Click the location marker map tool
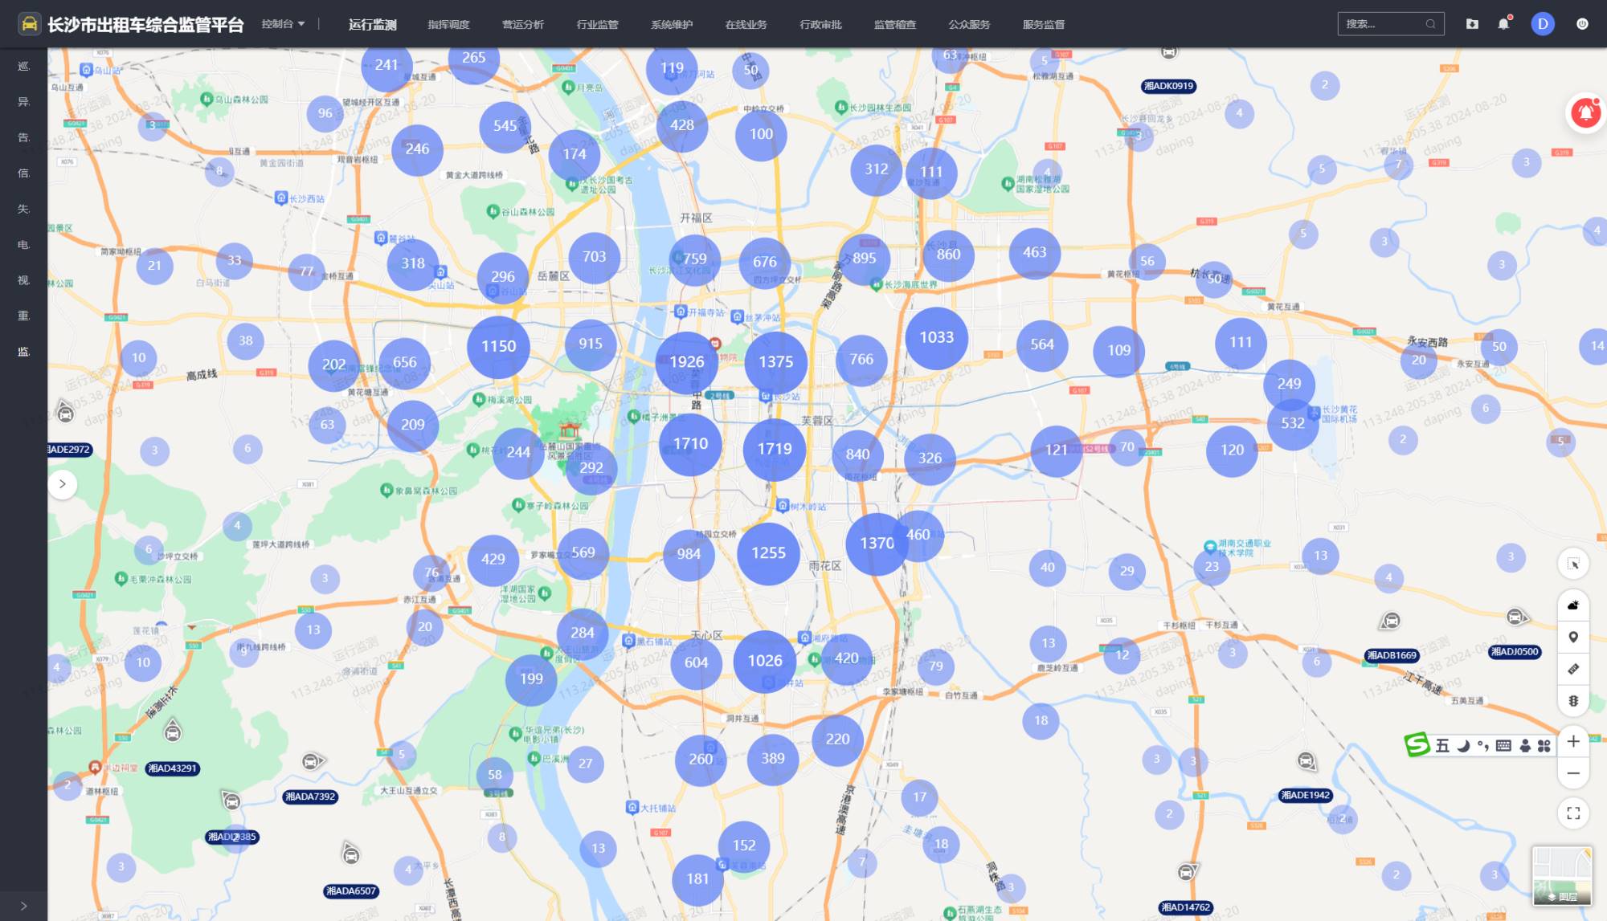Screen dimensions: 1607x921 coord(1573,638)
